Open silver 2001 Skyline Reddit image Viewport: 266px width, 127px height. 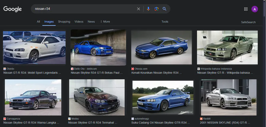click(x=229, y=98)
